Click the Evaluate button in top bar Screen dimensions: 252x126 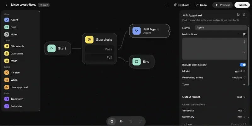(x=182, y=5)
